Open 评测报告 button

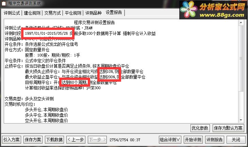214,140
